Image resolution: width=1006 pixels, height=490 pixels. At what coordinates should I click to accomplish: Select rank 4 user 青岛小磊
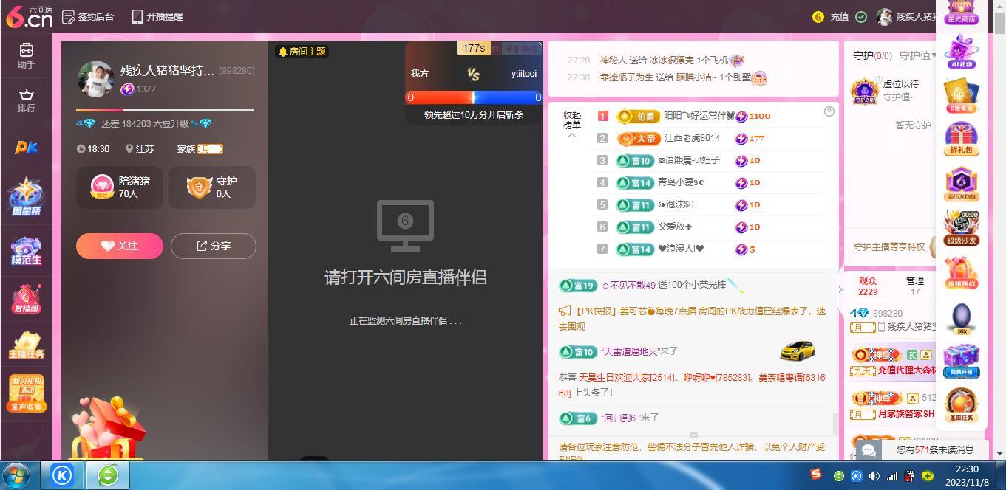(x=681, y=182)
